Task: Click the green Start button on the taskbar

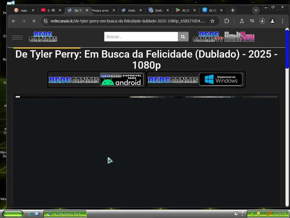Action: 13,214
